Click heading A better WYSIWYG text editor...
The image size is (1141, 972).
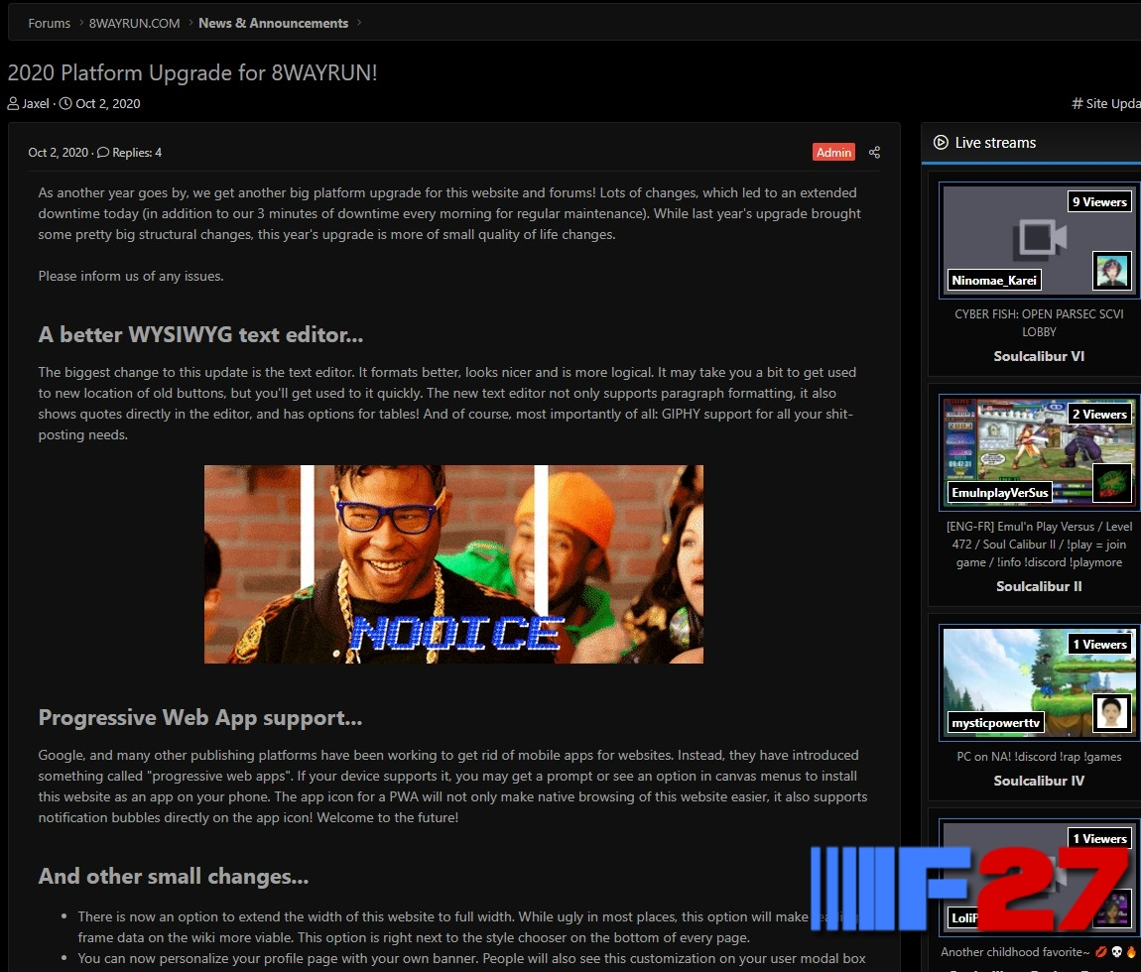200,334
